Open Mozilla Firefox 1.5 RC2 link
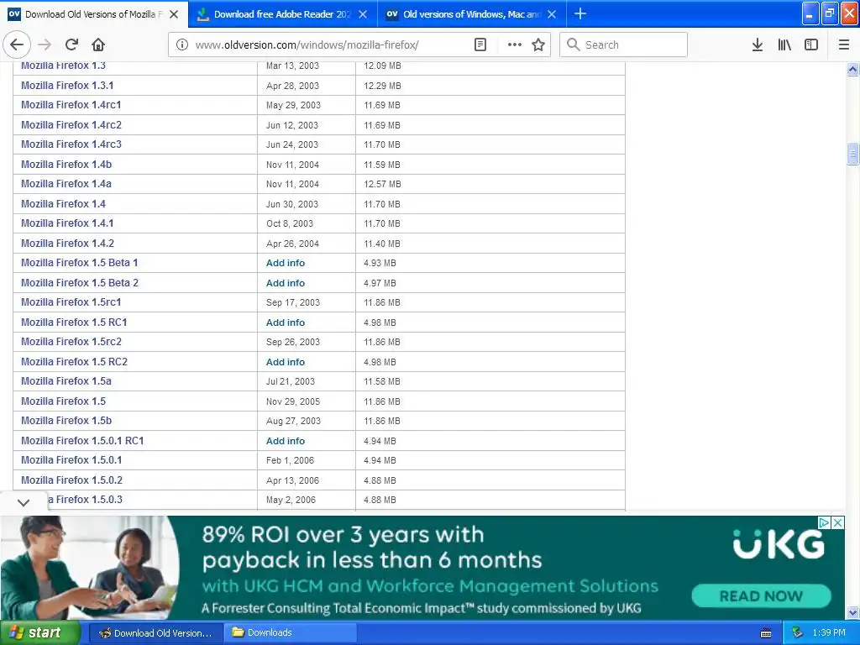 click(74, 362)
